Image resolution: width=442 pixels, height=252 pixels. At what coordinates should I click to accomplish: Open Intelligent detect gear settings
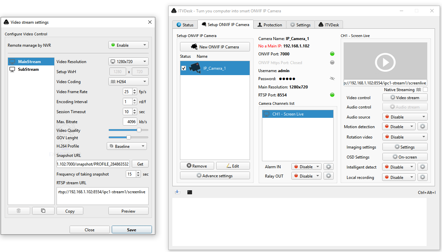[423, 167]
